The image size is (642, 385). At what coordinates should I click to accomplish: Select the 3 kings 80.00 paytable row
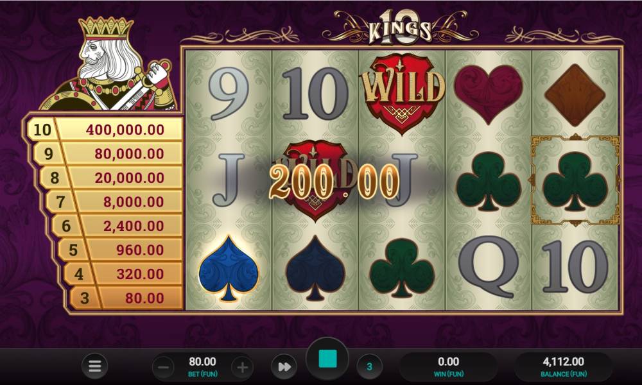pos(125,298)
